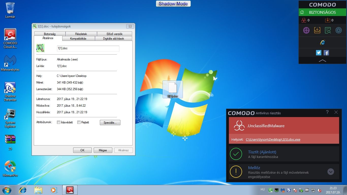Open Comodo Facebook link icon
The image size is (347, 195).
point(326,53)
